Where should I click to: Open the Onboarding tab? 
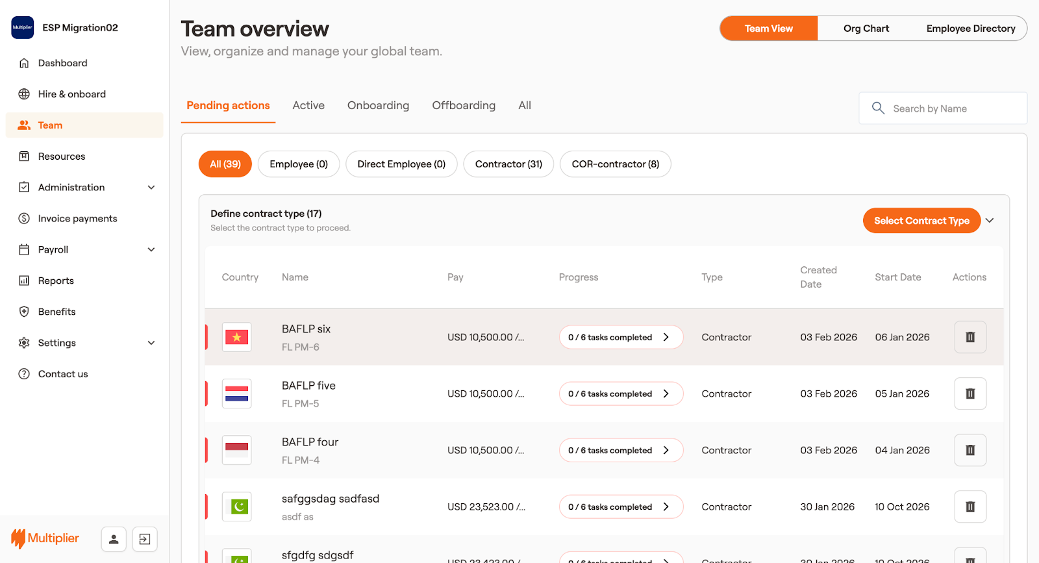click(378, 105)
